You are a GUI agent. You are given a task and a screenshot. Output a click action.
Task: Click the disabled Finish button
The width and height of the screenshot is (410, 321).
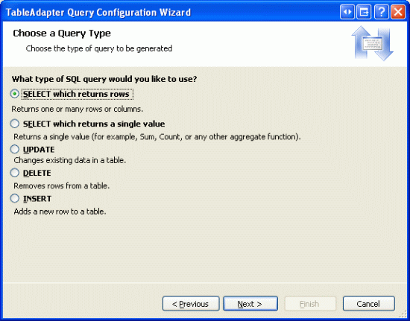pos(310,304)
